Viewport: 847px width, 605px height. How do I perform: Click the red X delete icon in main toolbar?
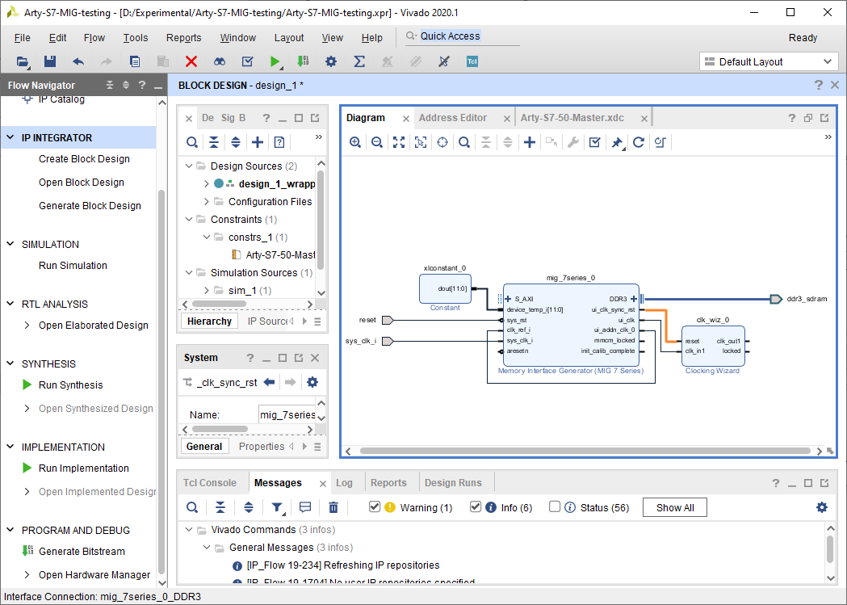[x=191, y=61]
